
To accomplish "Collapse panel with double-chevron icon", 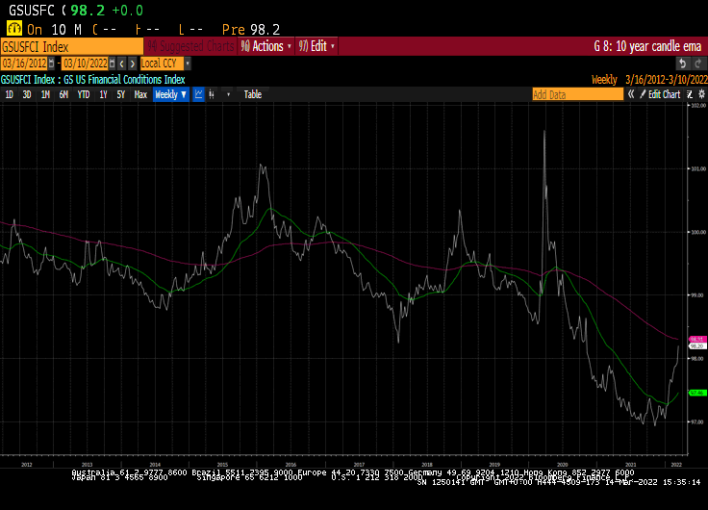I will (x=631, y=94).
